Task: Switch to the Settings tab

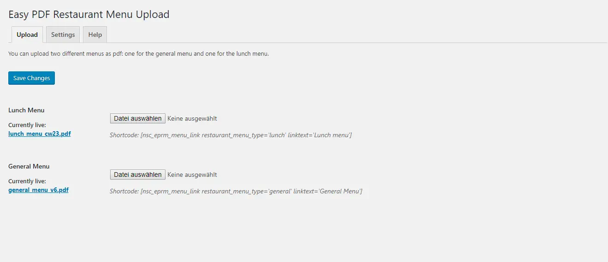Action: (63, 35)
